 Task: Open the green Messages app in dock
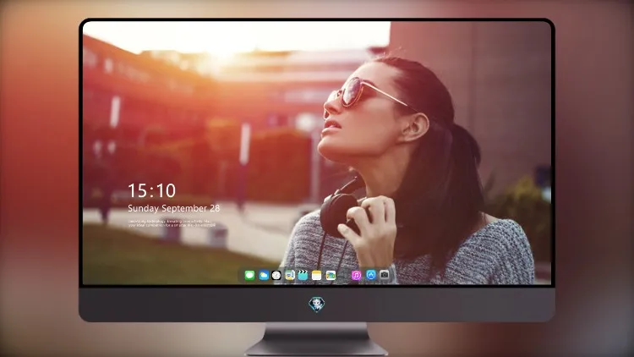click(249, 275)
